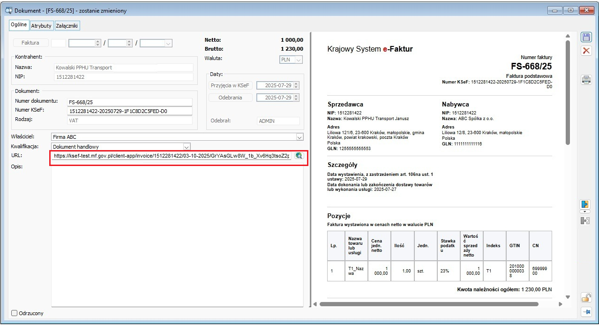Click the padlock icon
Viewport: 599px width, 325px height.
point(586,297)
